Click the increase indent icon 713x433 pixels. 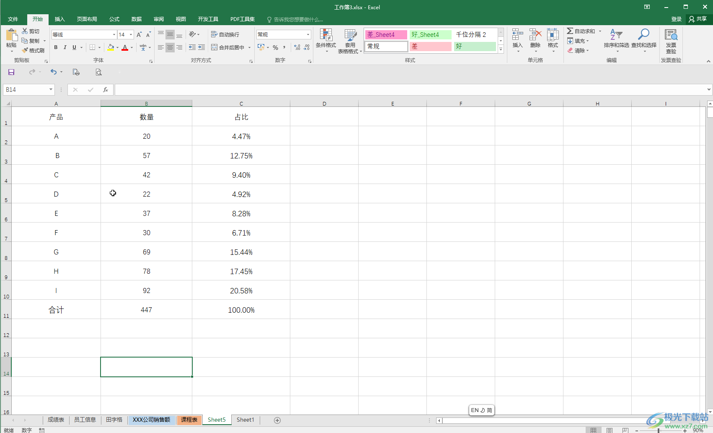(201, 47)
